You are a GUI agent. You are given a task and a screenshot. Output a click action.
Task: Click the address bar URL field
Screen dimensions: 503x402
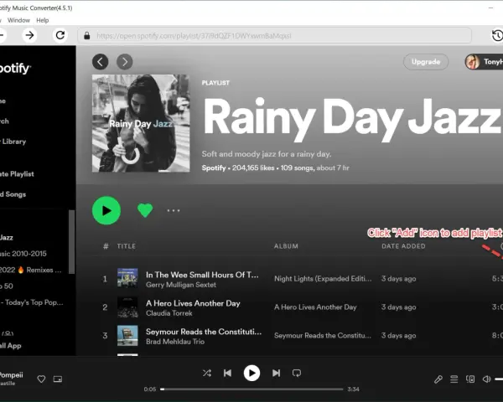pyautogui.click(x=275, y=35)
